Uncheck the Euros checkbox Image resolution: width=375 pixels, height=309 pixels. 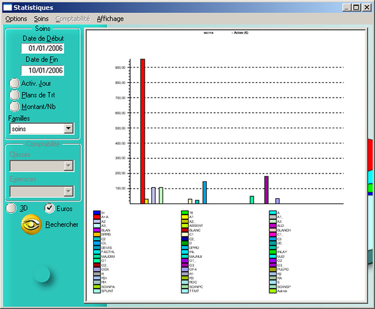pos(50,208)
